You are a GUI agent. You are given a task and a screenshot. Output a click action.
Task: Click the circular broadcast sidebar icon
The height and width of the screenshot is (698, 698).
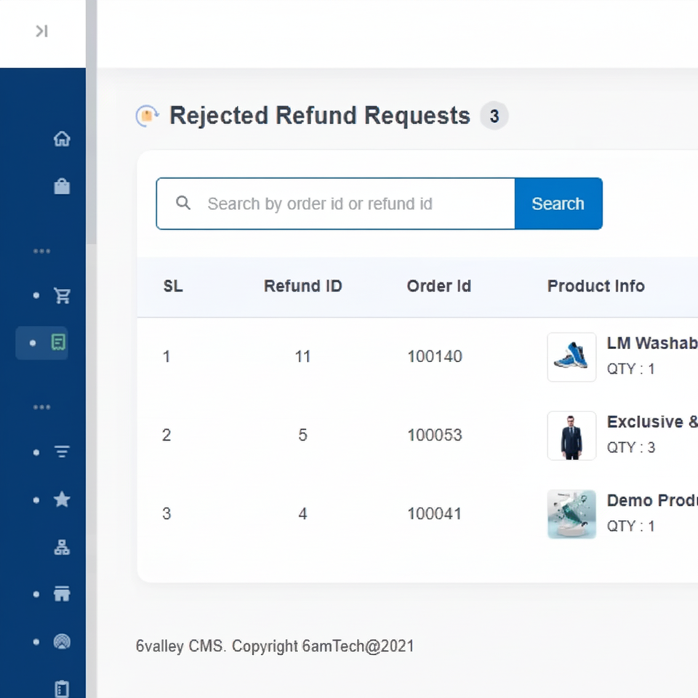pyautogui.click(x=62, y=642)
